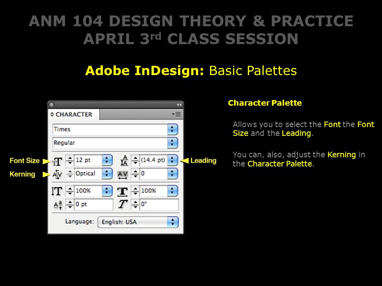Click the Font Size icon
The width and height of the screenshot is (382, 286).
57,161
